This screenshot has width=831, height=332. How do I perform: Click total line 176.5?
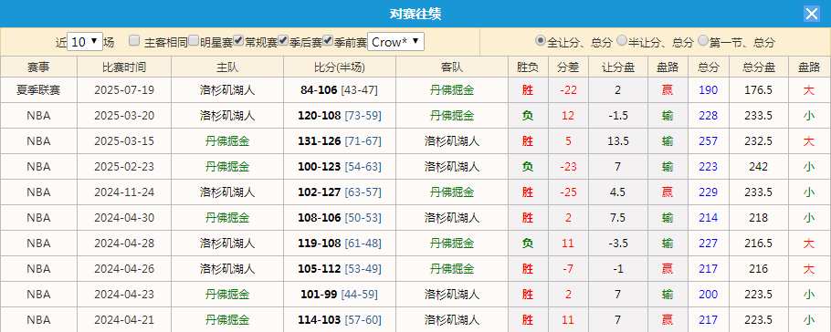click(758, 90)
